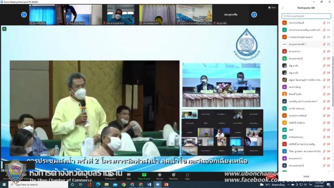Image resolution: width=334 pixels, height=188 pixels.
Task: Open the 36°C weather widget in taskbar
Action: pyautogui.click(x=272, y=185)
